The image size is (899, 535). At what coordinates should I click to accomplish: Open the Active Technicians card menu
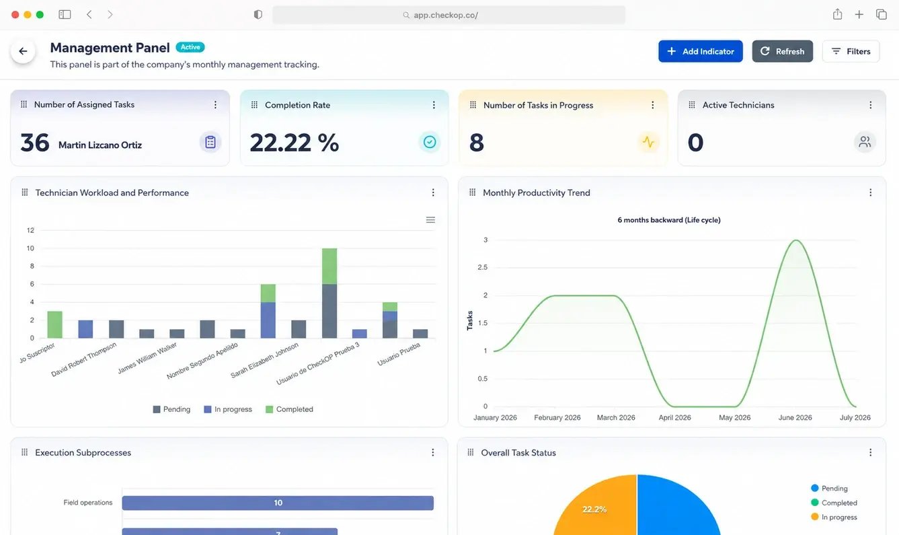pyautogui.click(x=871, y=105)
